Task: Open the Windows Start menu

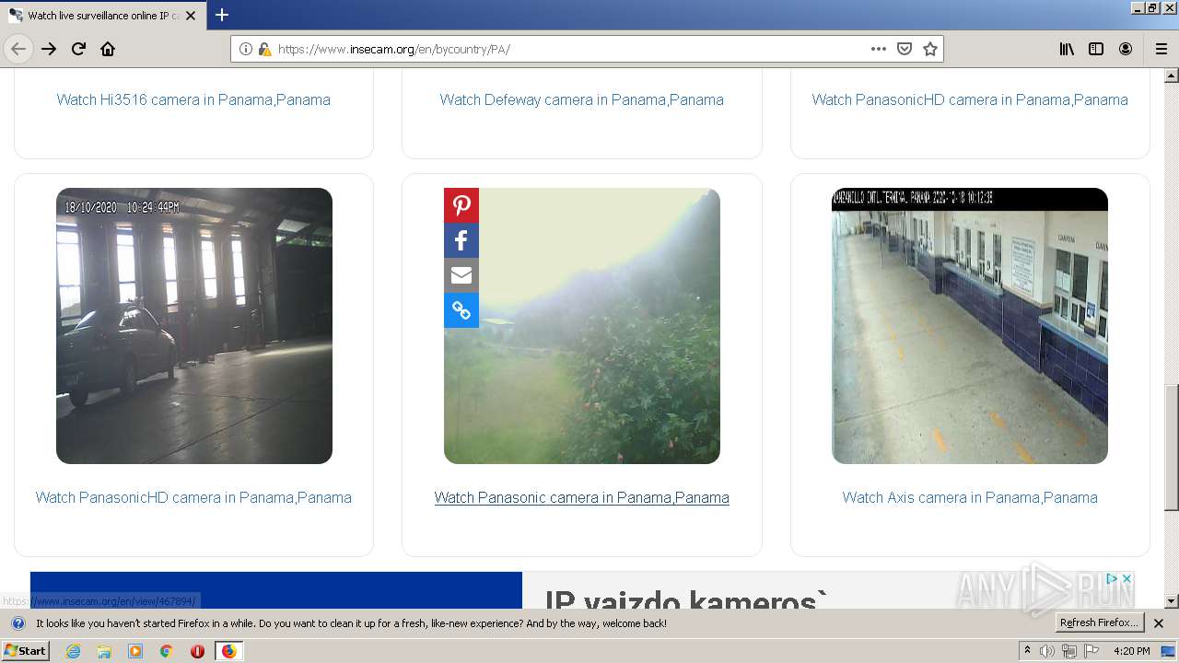Action: click(26, 651)
